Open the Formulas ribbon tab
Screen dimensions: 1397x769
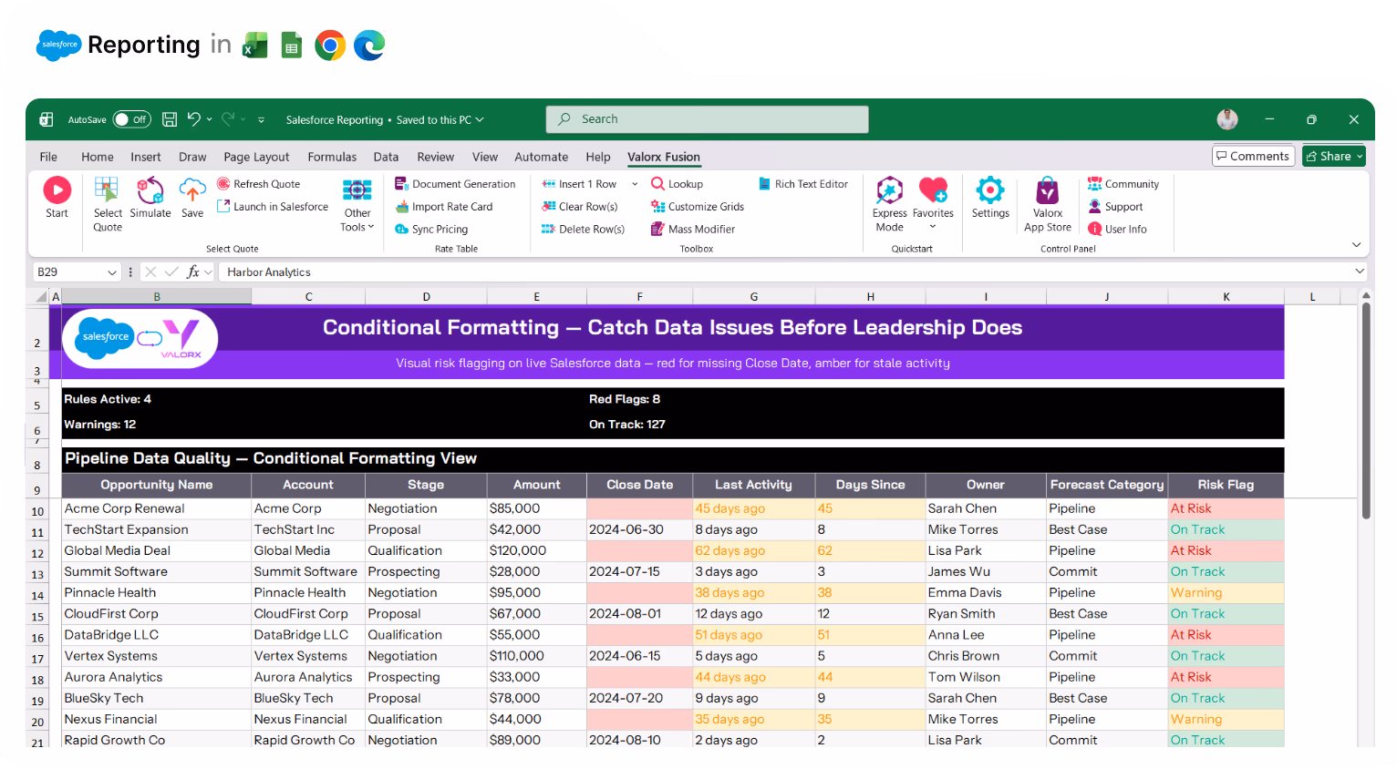coord(332,157)
